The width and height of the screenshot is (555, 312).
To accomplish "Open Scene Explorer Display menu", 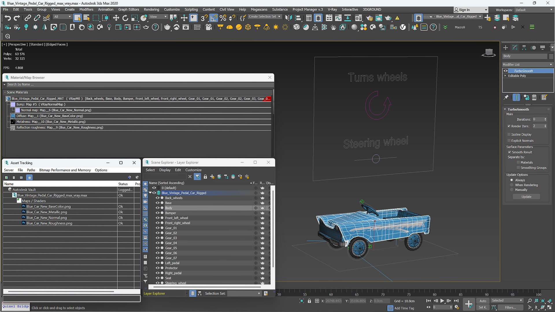I will point(165,170).
